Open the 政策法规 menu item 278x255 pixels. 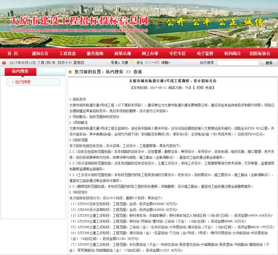point(122,53)
